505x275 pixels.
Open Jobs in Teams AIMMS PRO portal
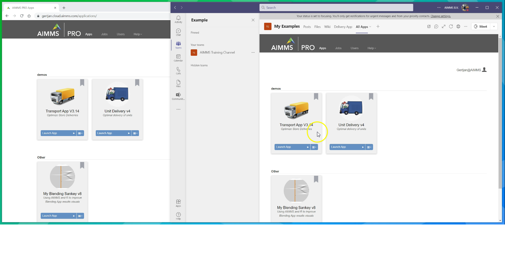(338, 48)
